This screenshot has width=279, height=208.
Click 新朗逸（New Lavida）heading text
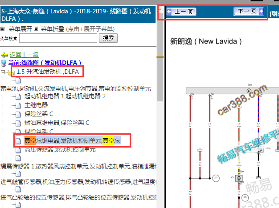click(x=206, y=41)
